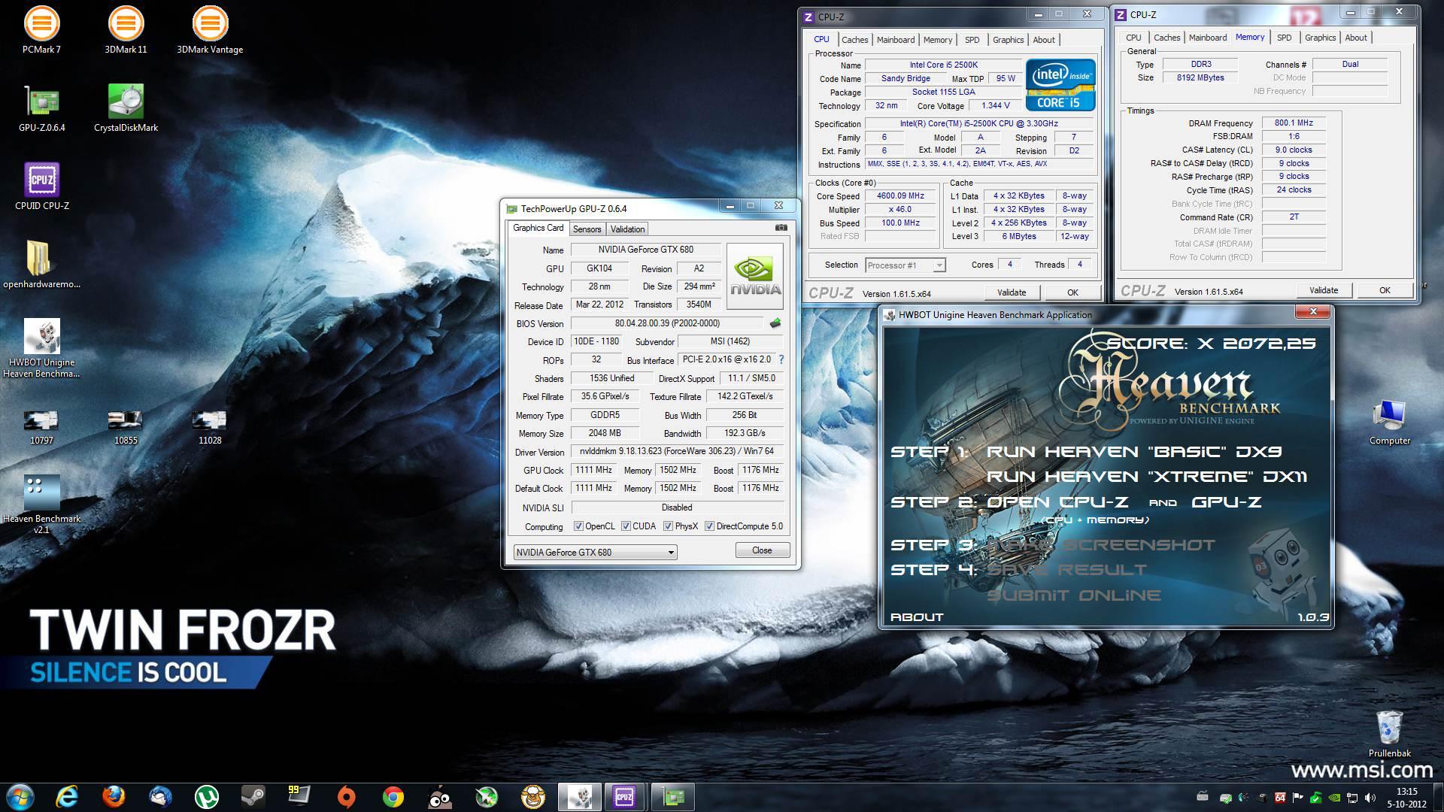Click the bus interface question mark in GPU-Z

[x=781, y=359]
